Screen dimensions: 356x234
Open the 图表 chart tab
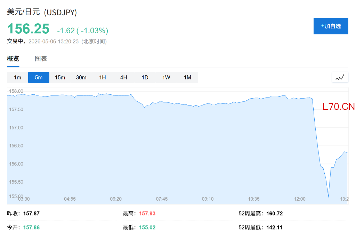[x=41, y=59]
